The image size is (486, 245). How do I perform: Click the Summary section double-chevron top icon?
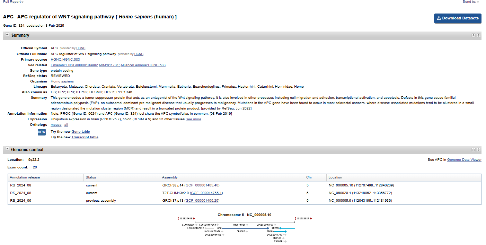click(x=473, y=35)
